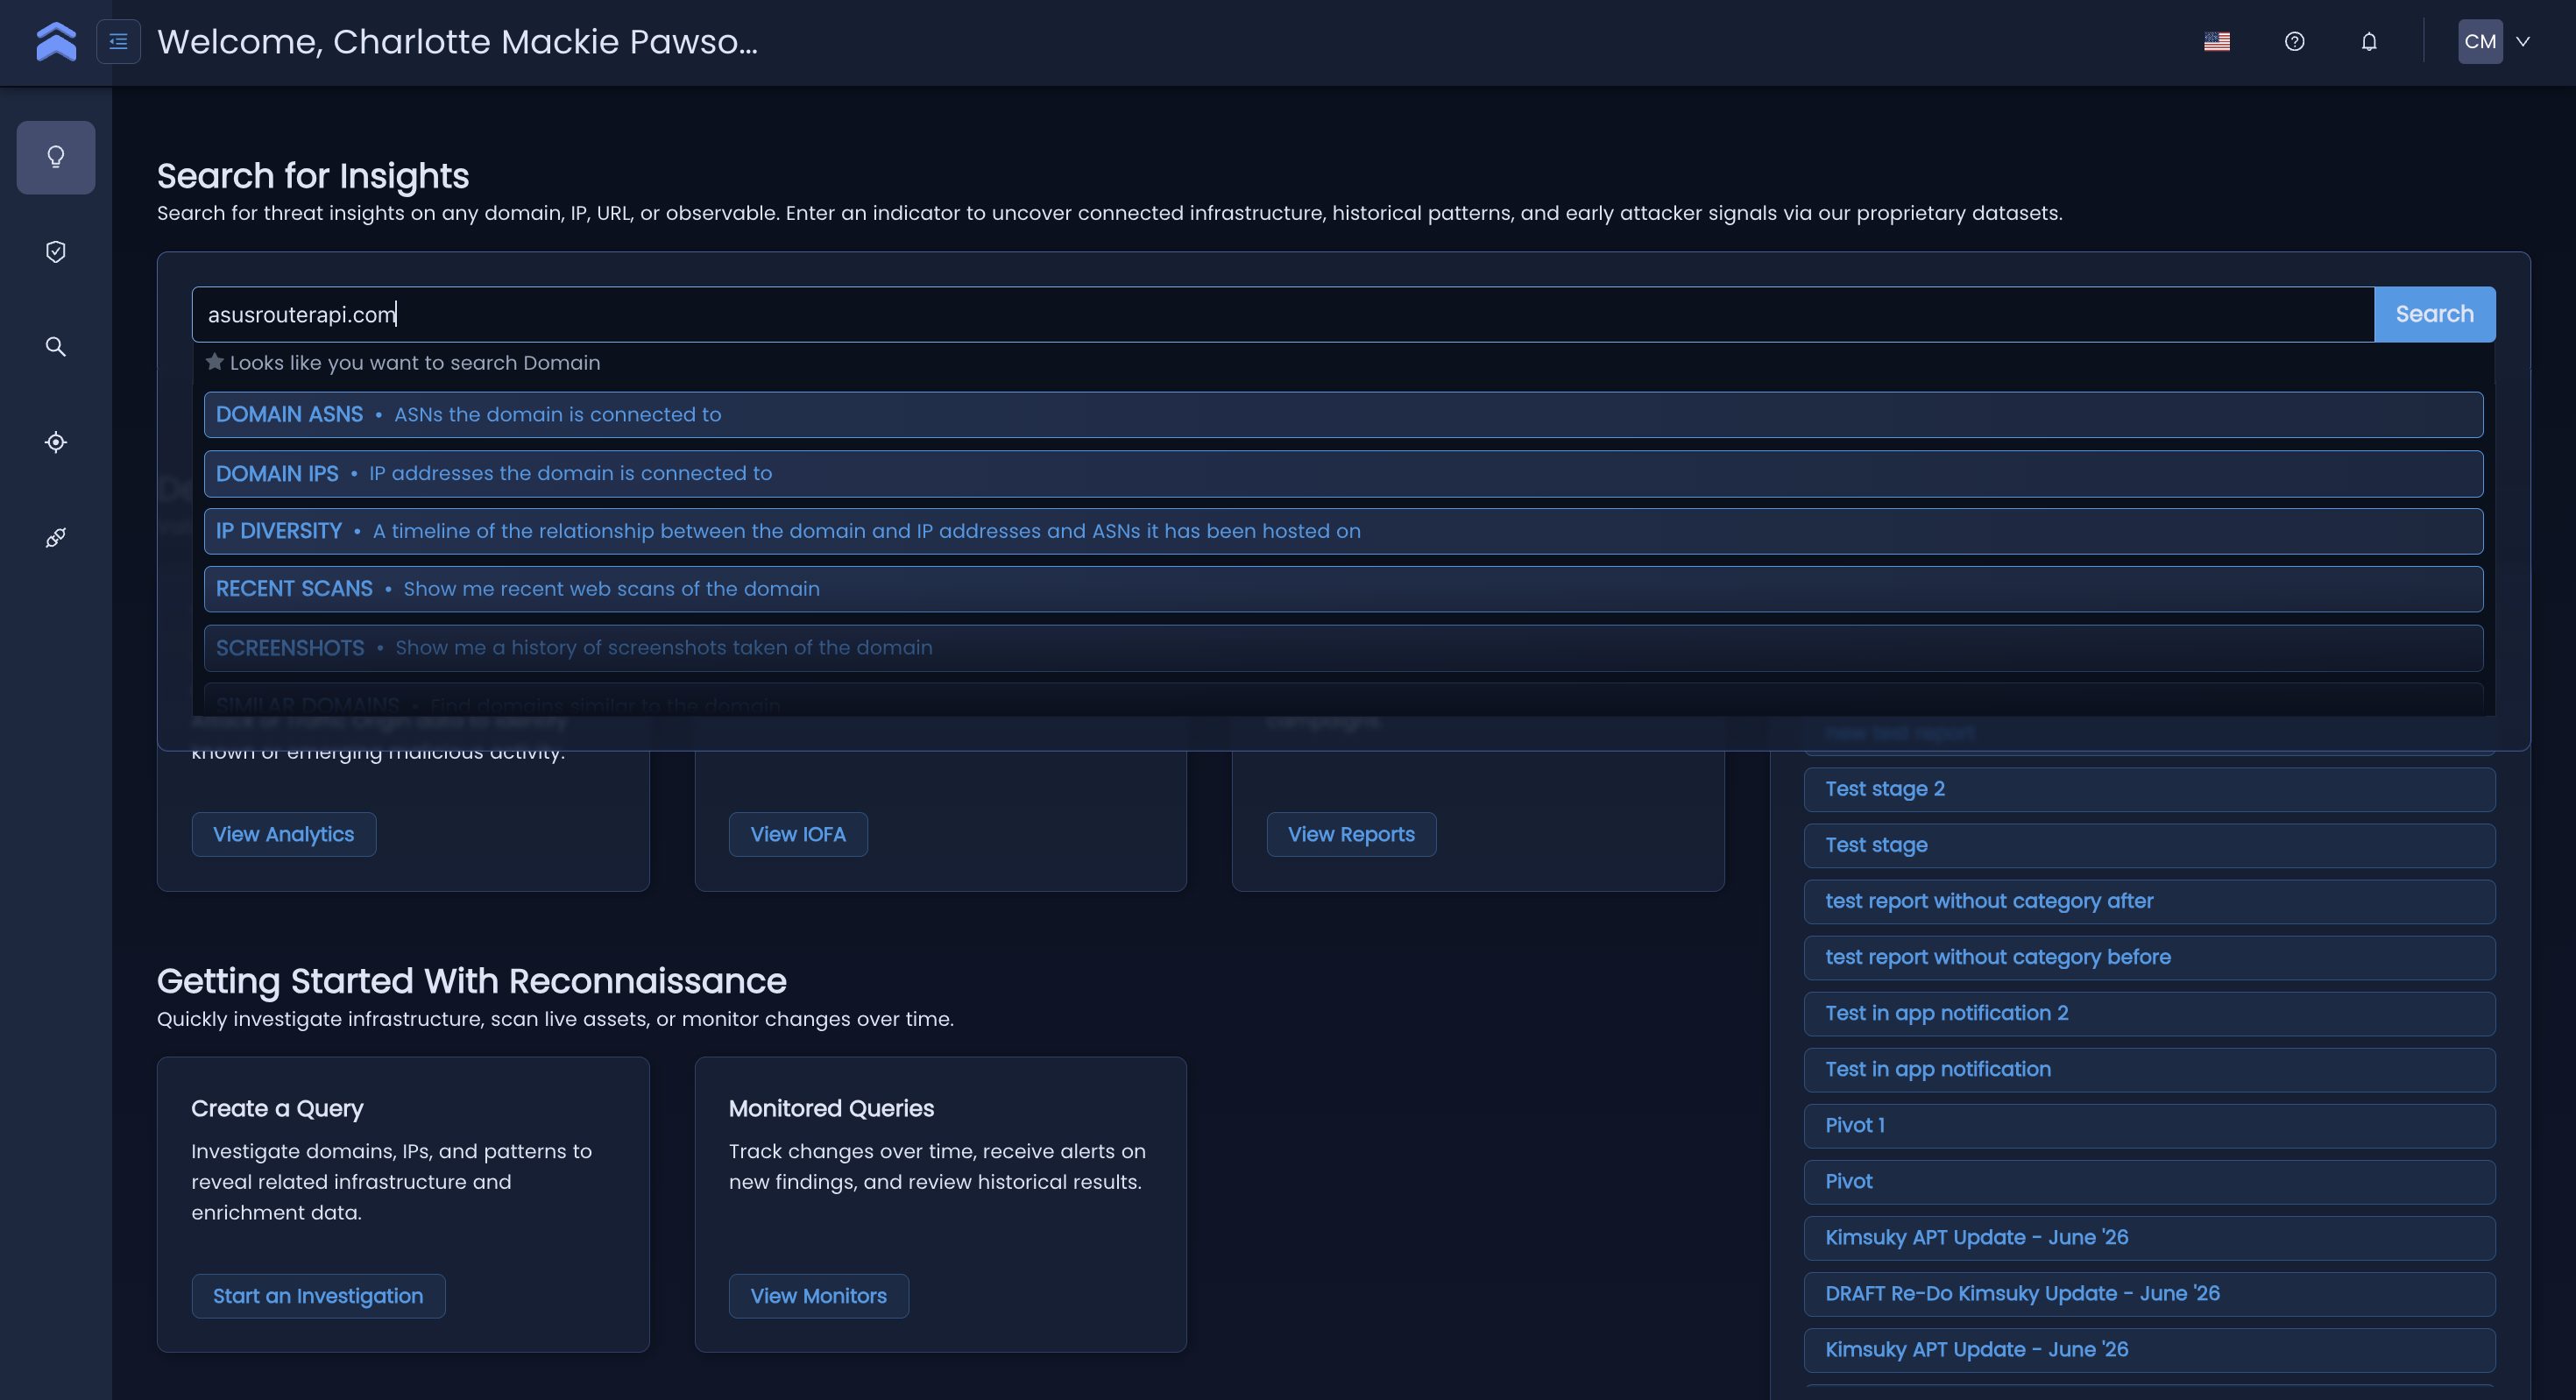Click the Create a Query heading
Viewport: 2576px width, 1400px height.
pos(277,1108)
